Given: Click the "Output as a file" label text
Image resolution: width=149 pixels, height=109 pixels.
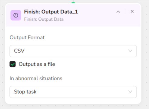Looking at the screenshot, I should click(37, 64).
